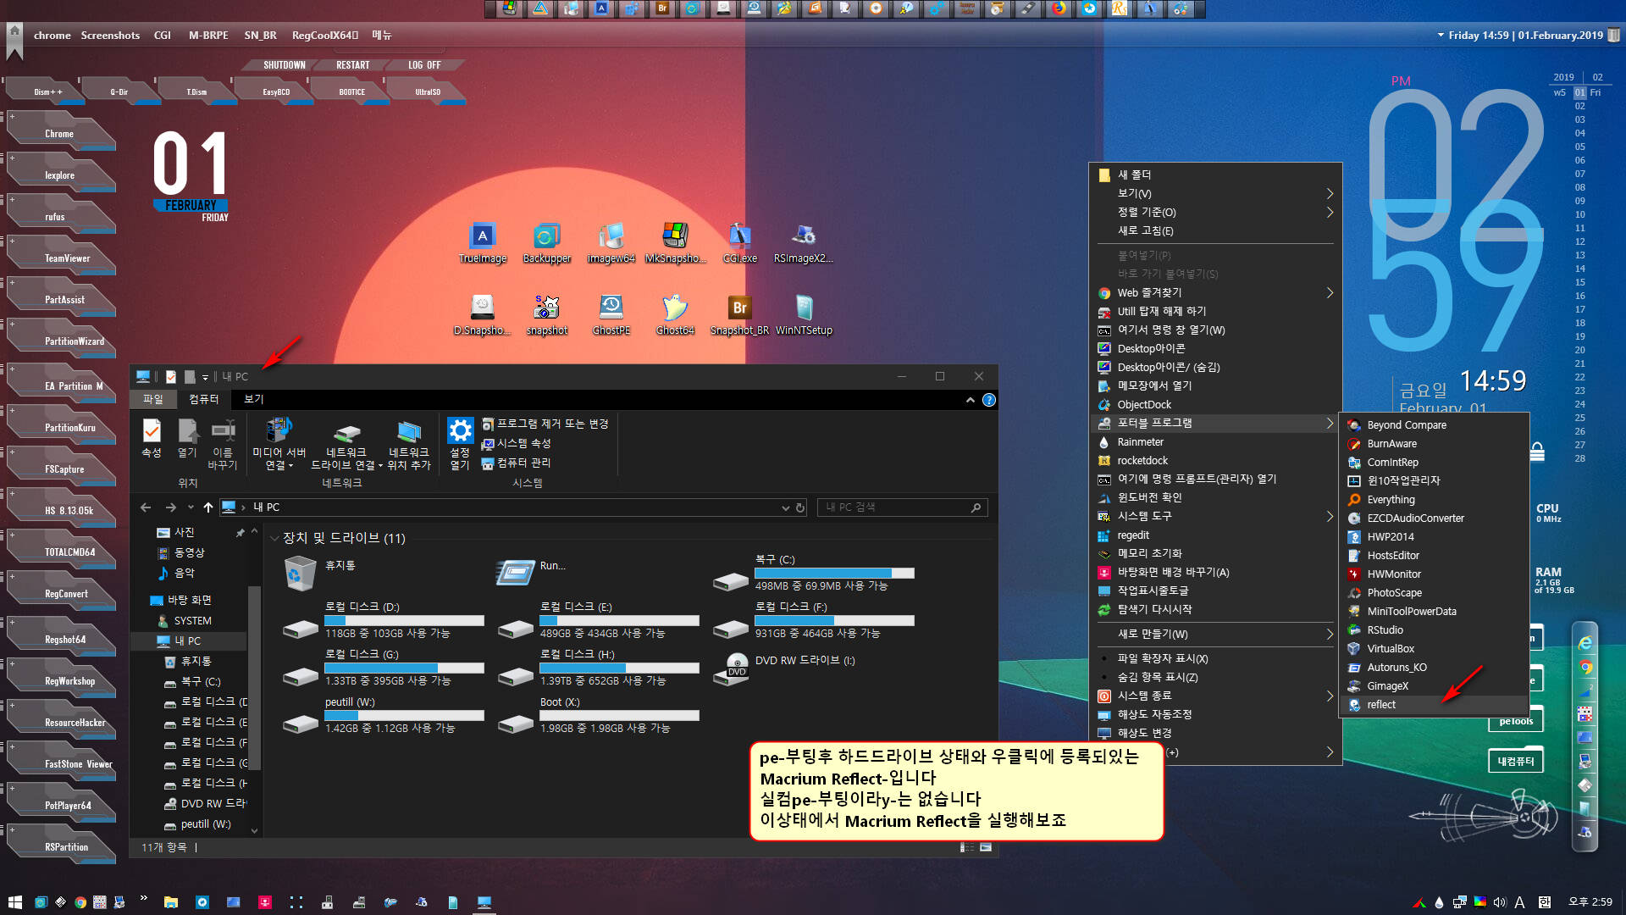This screenshot has height=915, width=1626.
Task: Open address bar history dropdown arrow
Action: pos(785,507)
